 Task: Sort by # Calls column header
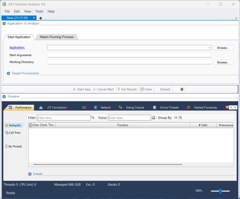[203, 125]
